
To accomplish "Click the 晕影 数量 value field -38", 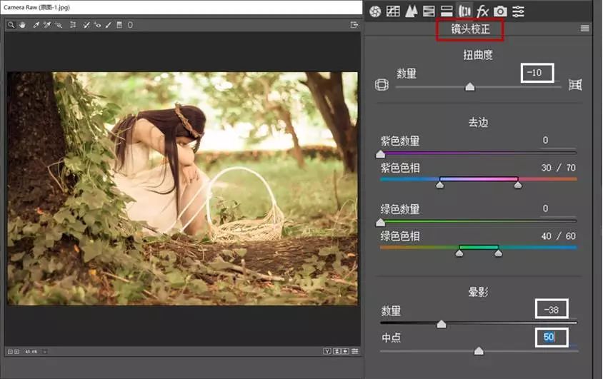I will point(552,309).
